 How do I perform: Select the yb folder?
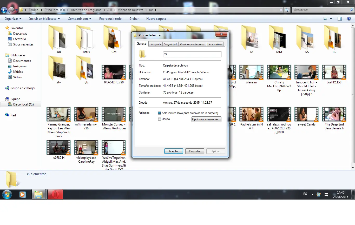86,70
